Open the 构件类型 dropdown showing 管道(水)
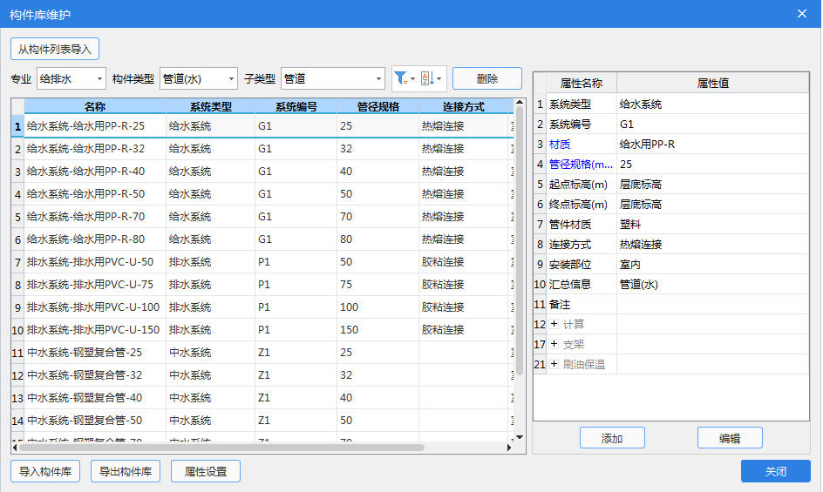Viewport: 823px width, 492px height. (x=199, y=79)
